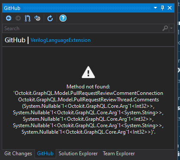Open VerilogLanguageExtension repository link
The height and width of the screenshot is (160, 180).
coord(60,40)
